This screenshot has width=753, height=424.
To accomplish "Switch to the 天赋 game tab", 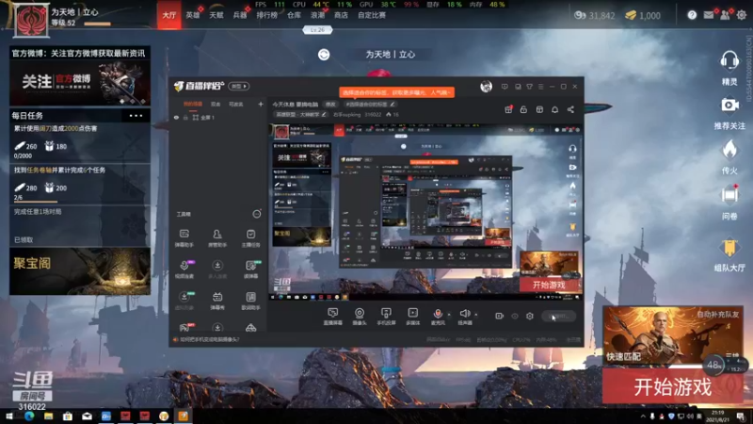I will (216, 15).
